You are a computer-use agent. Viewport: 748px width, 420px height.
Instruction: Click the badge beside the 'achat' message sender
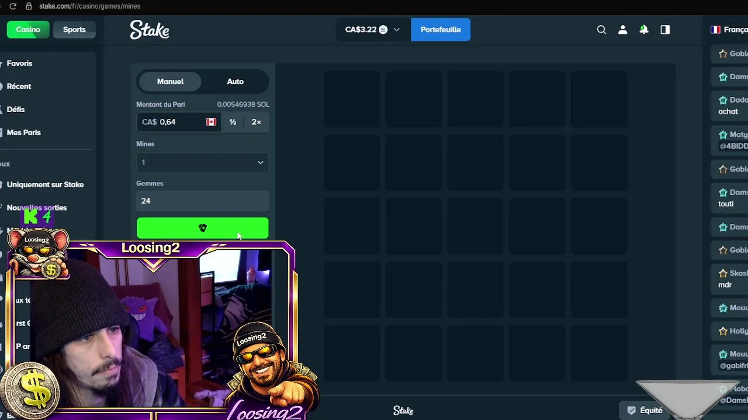723,100
